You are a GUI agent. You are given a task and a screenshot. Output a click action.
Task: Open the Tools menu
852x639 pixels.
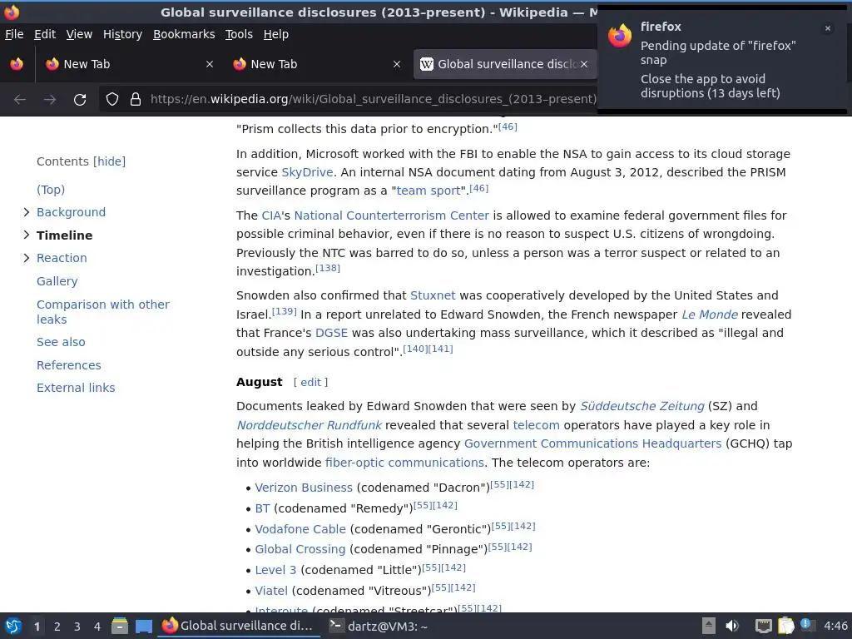coord(239,34)
